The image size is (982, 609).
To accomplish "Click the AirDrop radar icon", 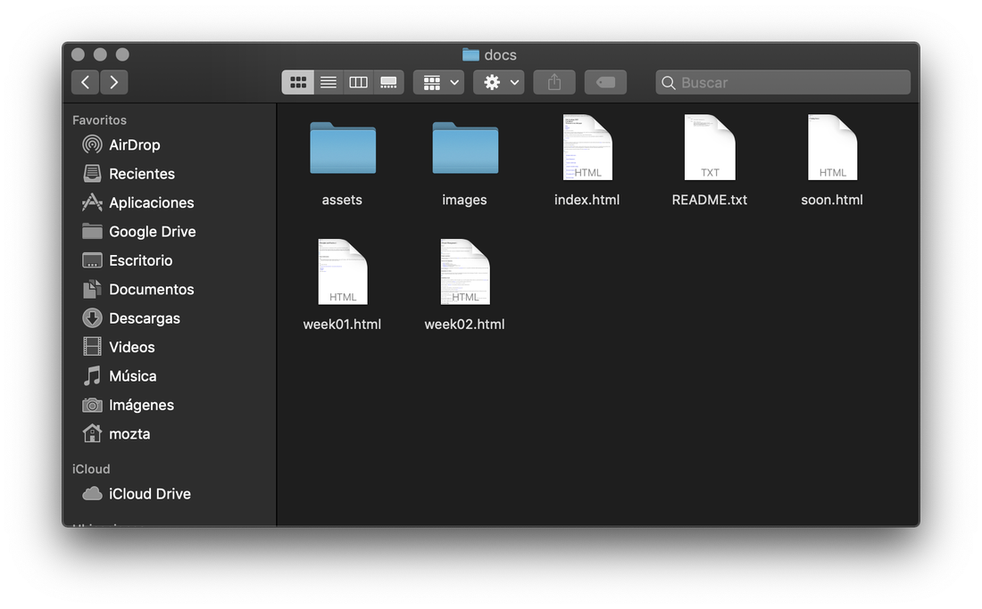I will click(92, 144).
